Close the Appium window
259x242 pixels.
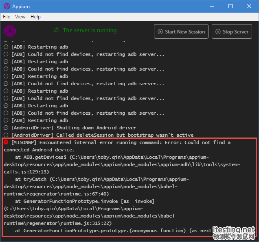(x=249, y=6)
